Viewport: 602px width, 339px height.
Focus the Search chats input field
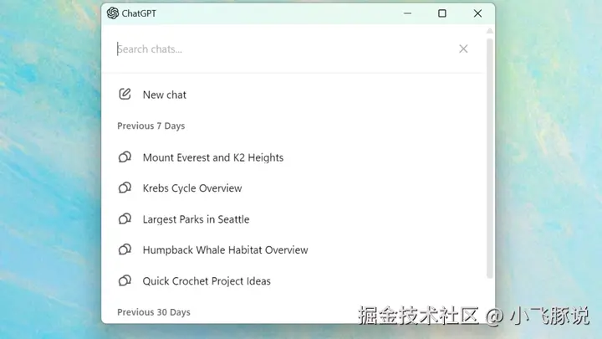[x=284, y=49]
